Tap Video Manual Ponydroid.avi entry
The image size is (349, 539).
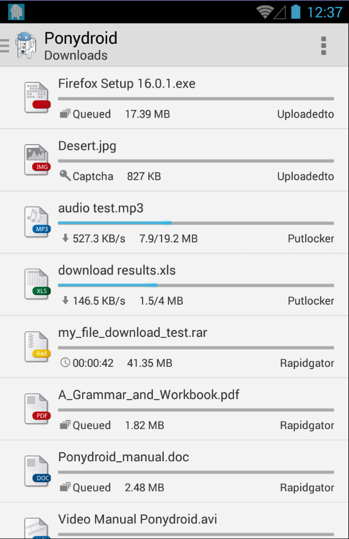(x=137, y=519)
